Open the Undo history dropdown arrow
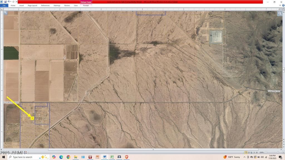The width and height of the screenshot is (285, 160). click(11, 2)
